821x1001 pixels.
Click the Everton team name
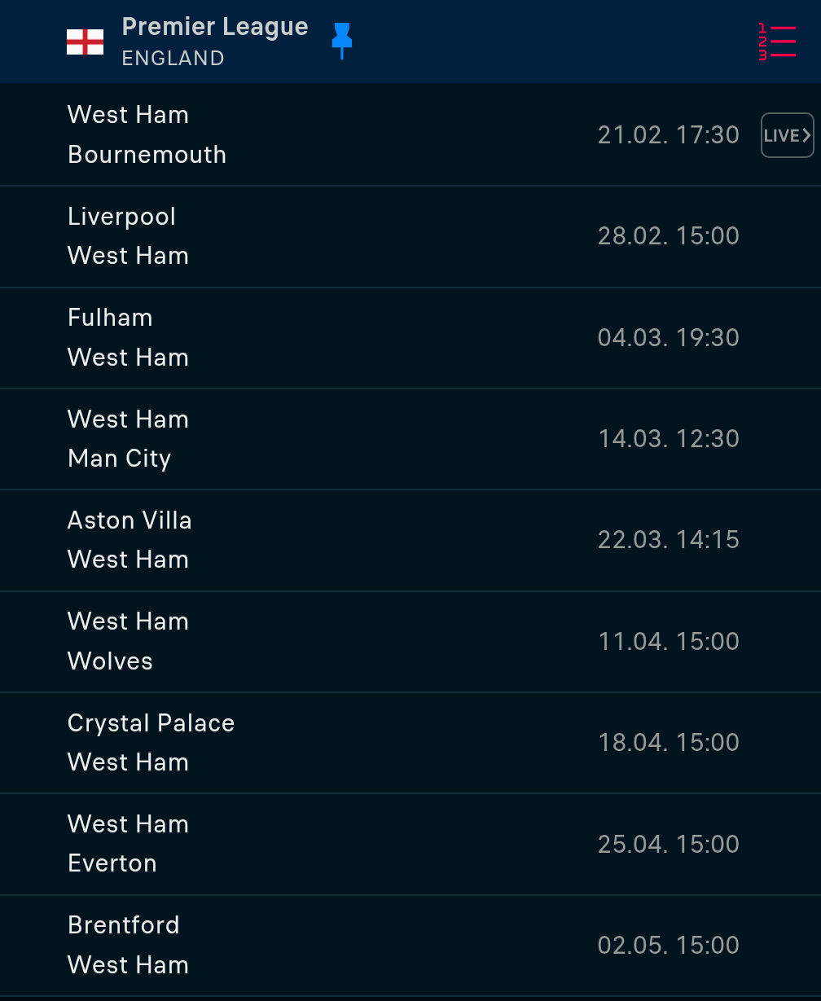point(112,863)
